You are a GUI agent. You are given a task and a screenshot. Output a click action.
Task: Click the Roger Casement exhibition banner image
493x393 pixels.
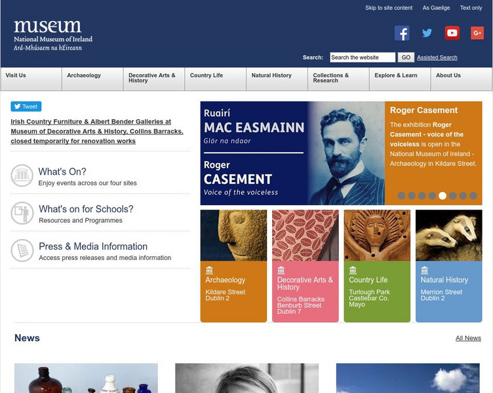pos(292,153)
